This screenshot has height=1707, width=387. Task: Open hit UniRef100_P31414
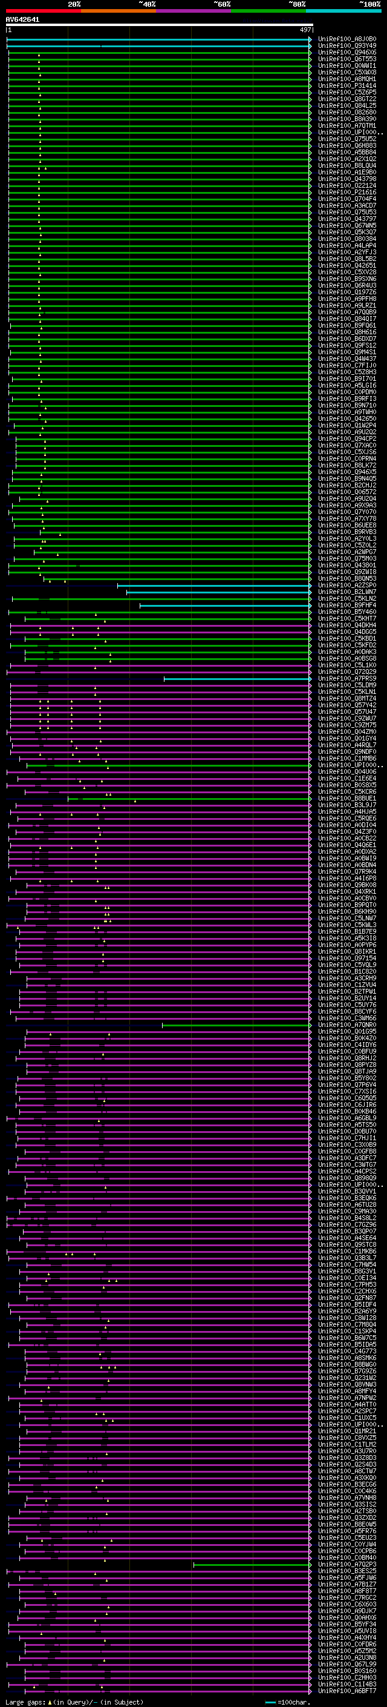click(346, 85)
